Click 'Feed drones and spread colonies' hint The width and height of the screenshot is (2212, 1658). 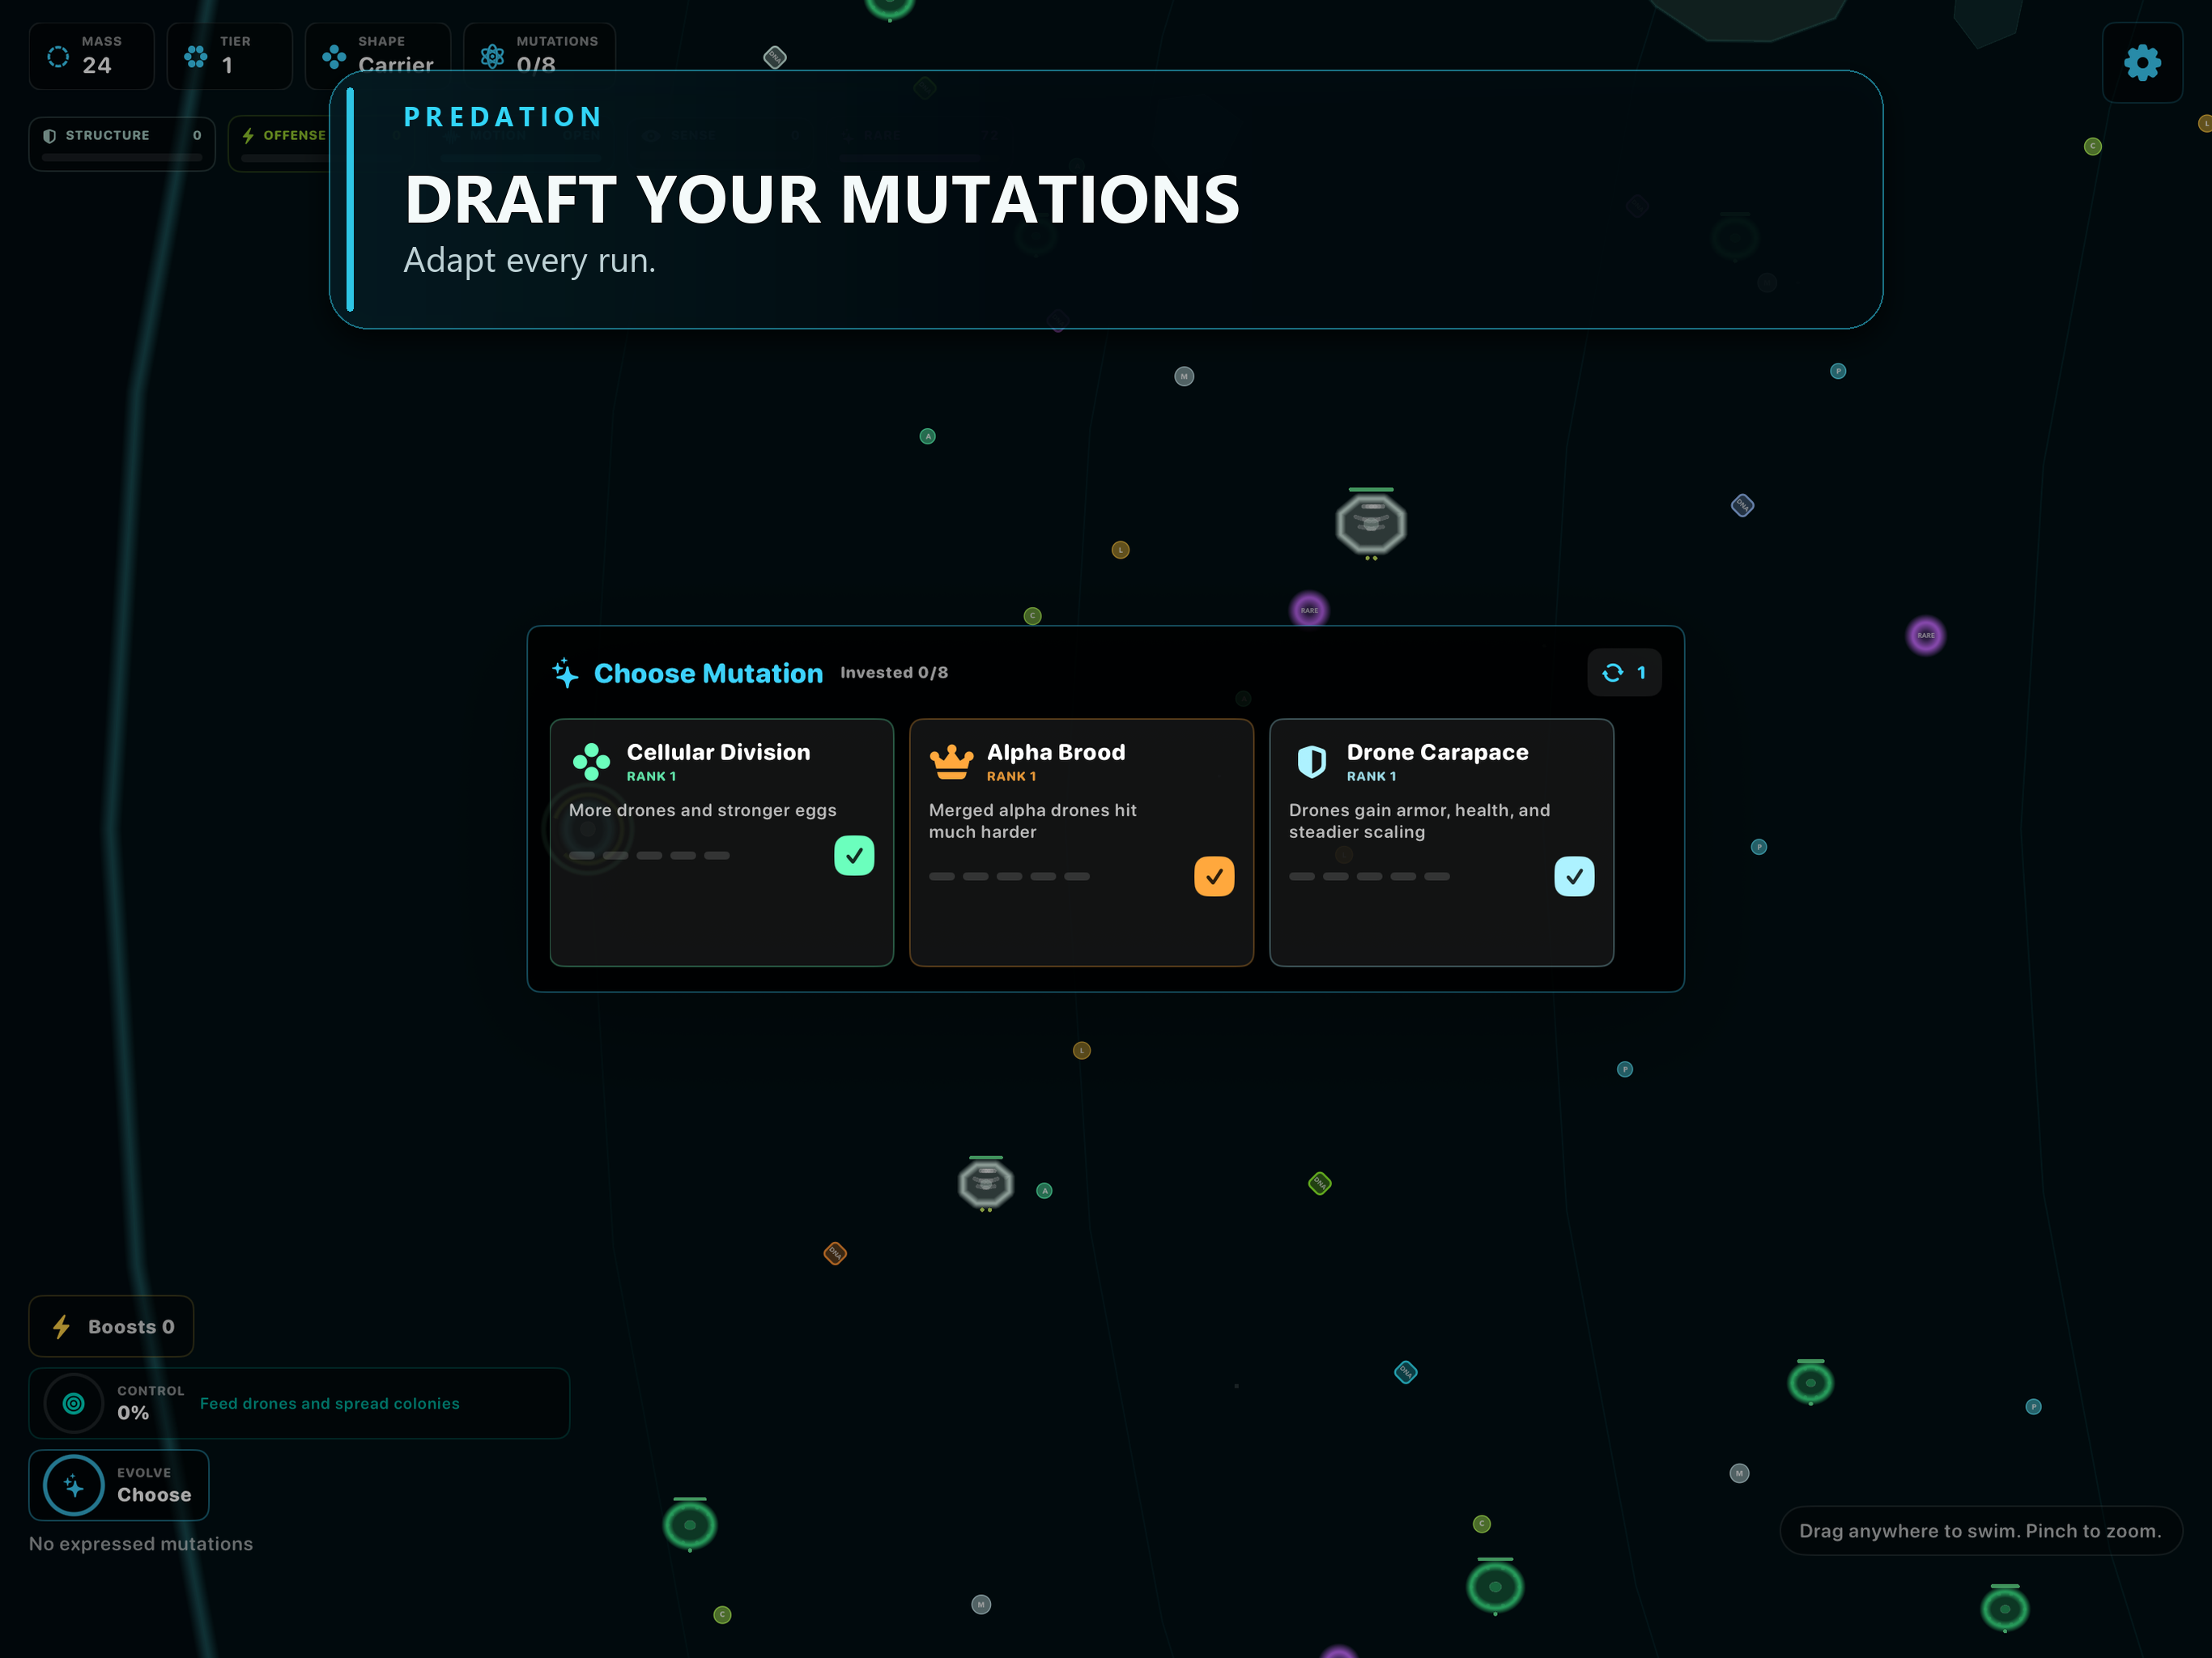(330, 1404)
